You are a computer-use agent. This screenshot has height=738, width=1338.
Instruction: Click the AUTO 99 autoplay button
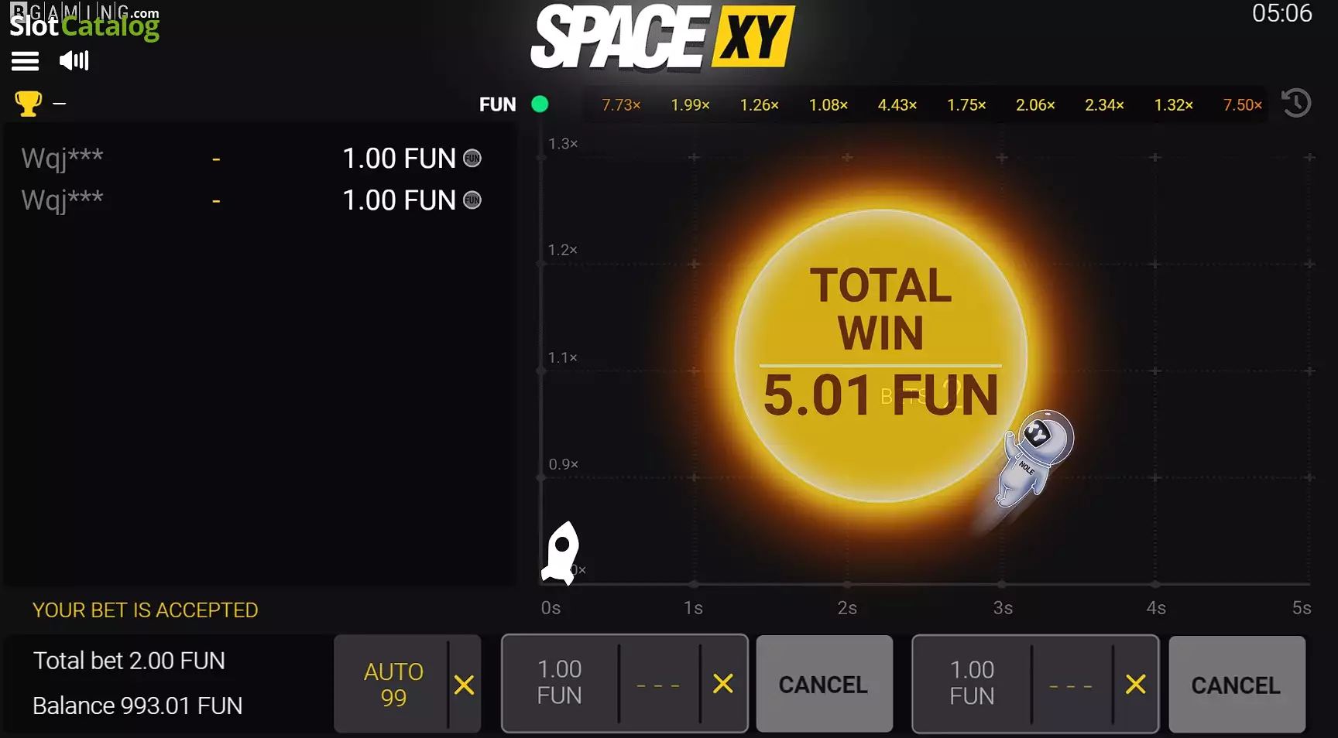pyautogui.click(x=393, y=685)
